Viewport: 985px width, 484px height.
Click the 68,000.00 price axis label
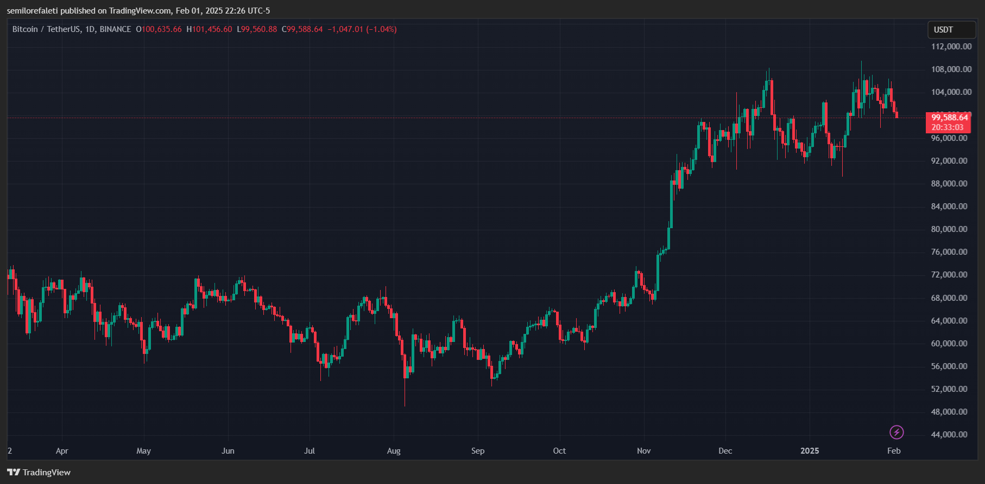point(949,298)
